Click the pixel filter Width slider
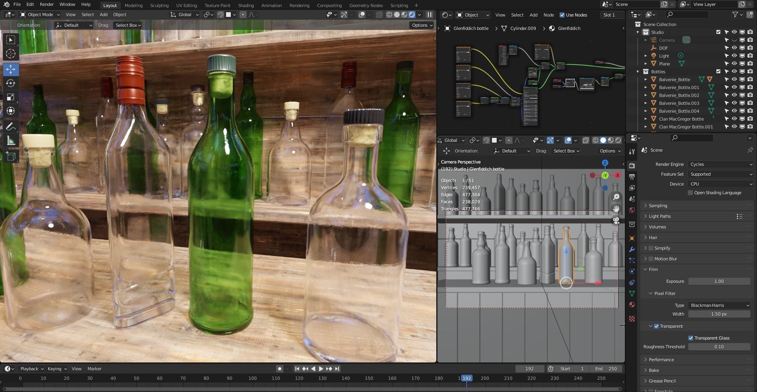The image size is (757, 392). pyautogui.click(x=719, y=314)
